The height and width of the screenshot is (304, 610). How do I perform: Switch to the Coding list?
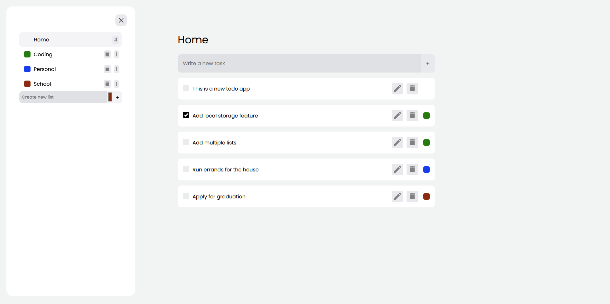[x=43, y=54]
